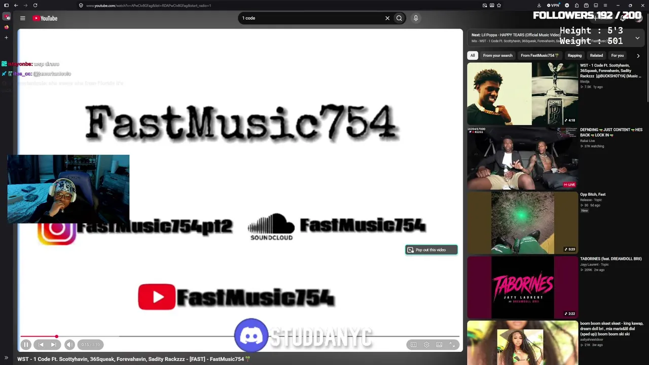Select the Related filter chip
Screen dimensions: 649x365
tap(596, 55)
